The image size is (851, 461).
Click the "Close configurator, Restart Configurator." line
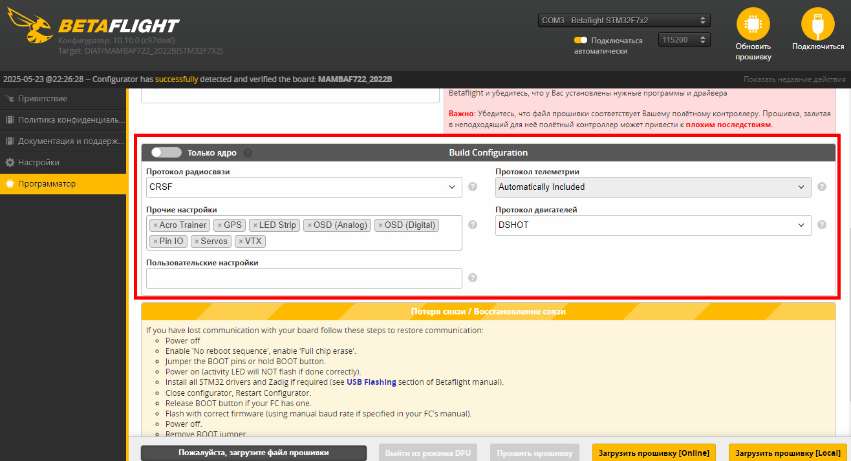[x=238, y=393]
